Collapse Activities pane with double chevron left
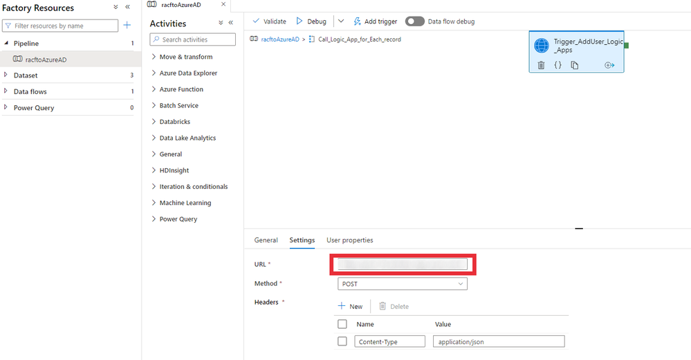 [x=230, y=22]
